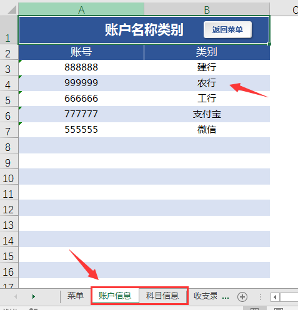Open the 收支录 sheet tab
298x310 pixels.
(x=206, y=296)
